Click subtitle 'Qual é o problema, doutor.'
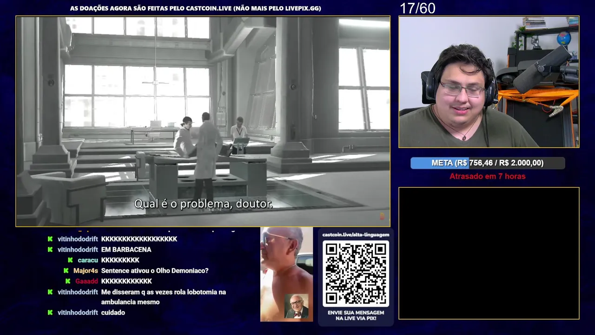Screen dimensions: 595x335 coord(203,204)
